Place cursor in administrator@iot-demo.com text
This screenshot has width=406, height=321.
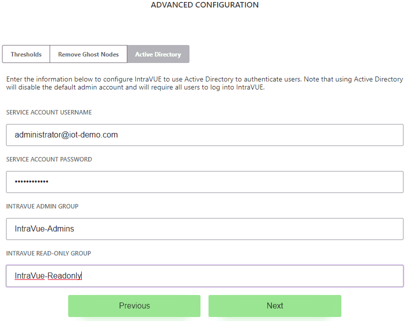click(x=66, y=135)
